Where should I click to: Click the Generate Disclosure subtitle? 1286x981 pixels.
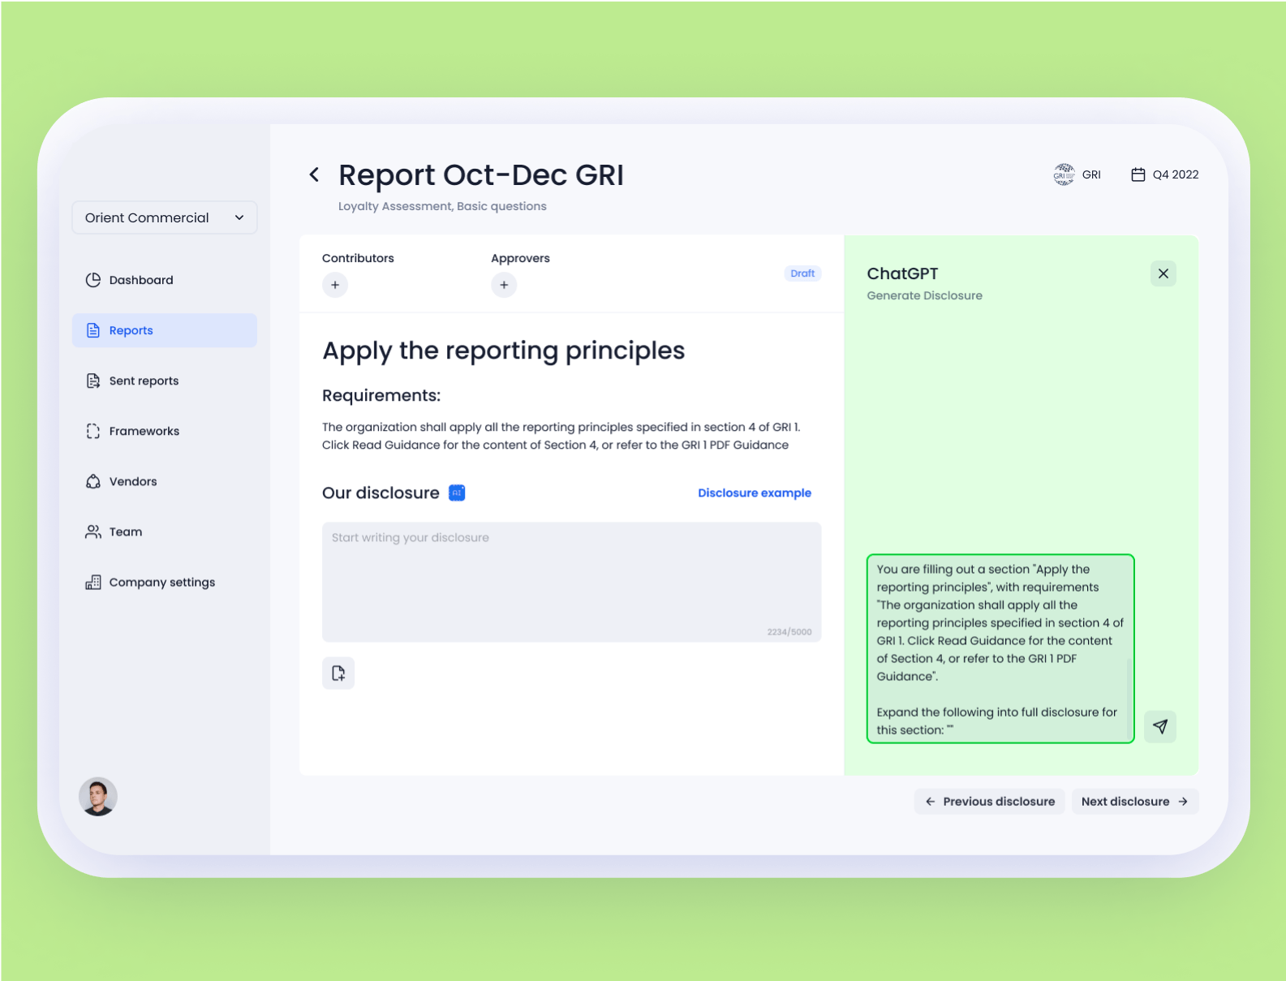[924, 295]
